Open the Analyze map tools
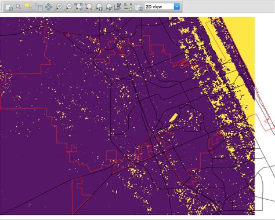 coord(118,7)
